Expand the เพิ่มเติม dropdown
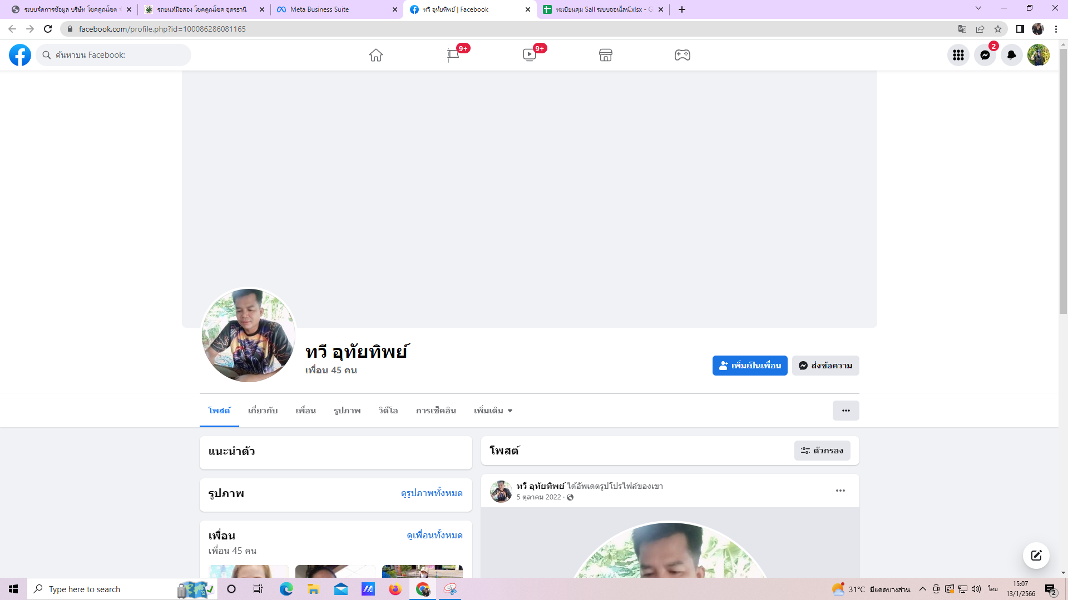This screenshot has height=600, width=1068. (493, 411)
